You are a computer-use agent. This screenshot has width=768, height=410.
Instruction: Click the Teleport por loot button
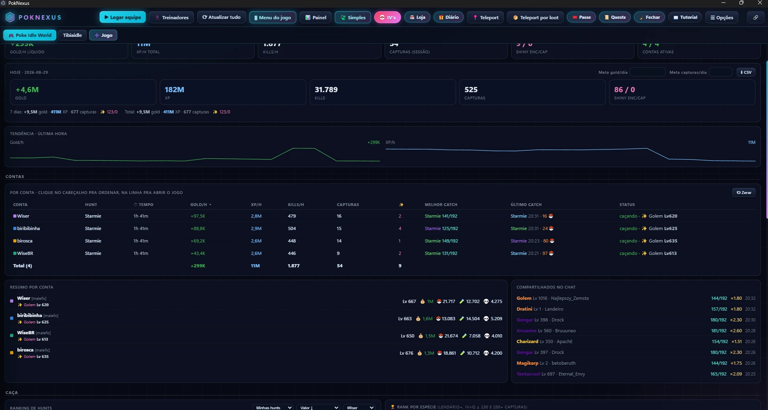(536, 17)
